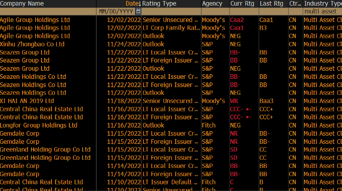Select Gemdale Corp 11/15/2022 LT Local row
This screenshot has height=191, width=342.
(x=171, y=134)
